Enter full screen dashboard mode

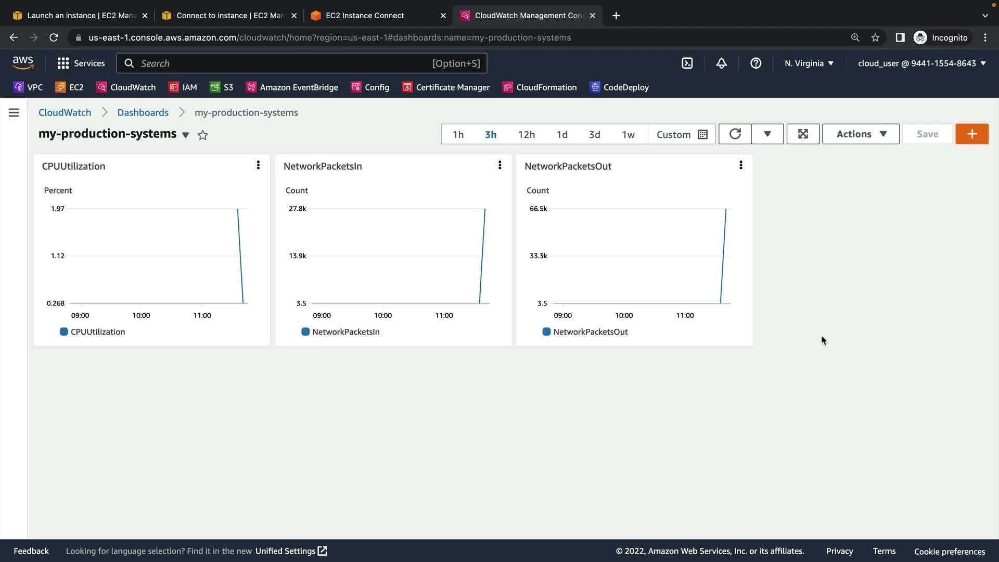[x=803, y=134]
